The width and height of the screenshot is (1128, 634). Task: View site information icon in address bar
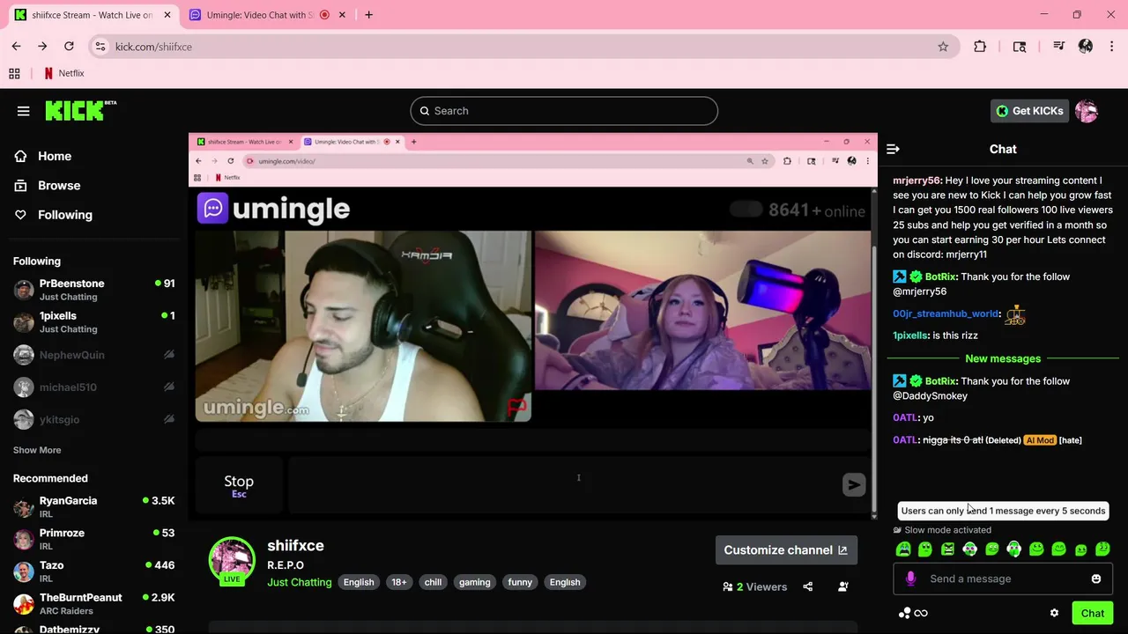tap(100, 47)
